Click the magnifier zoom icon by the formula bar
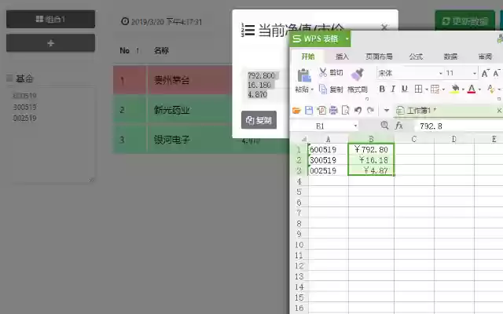Image resolution: width=503 pixels, height=314 pixels. pyautogui.click(x=384, y=126)
